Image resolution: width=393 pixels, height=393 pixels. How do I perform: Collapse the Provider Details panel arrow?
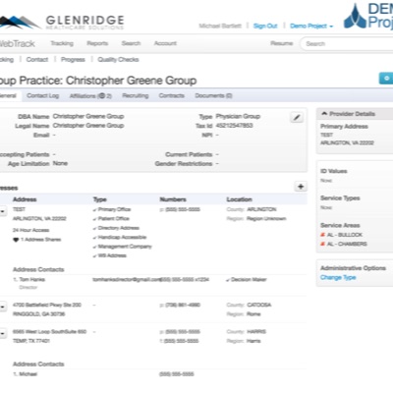324,114
